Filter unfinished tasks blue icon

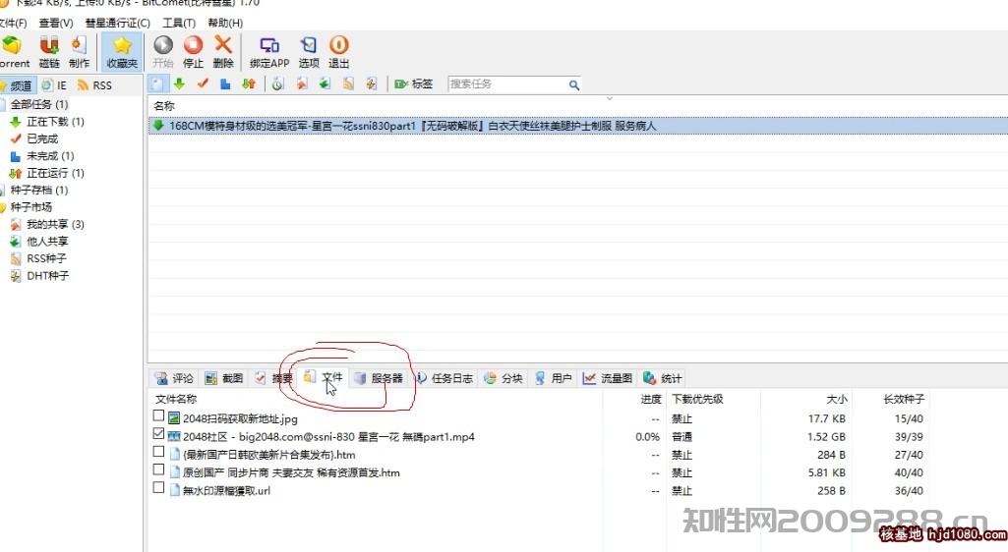point(225,84)
